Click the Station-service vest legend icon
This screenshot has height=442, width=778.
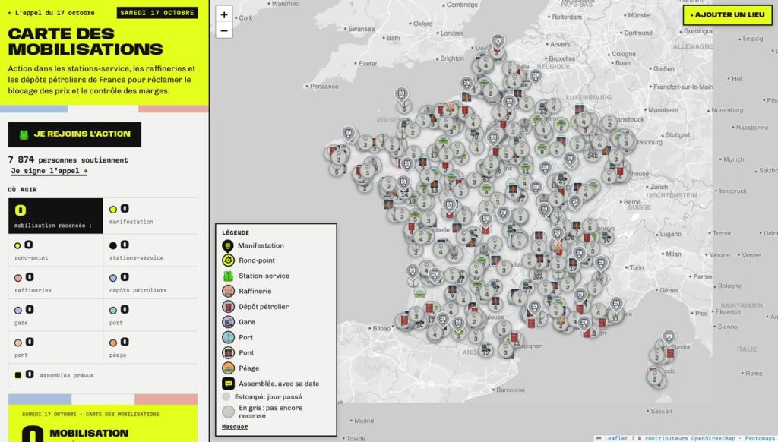[228, 276]
